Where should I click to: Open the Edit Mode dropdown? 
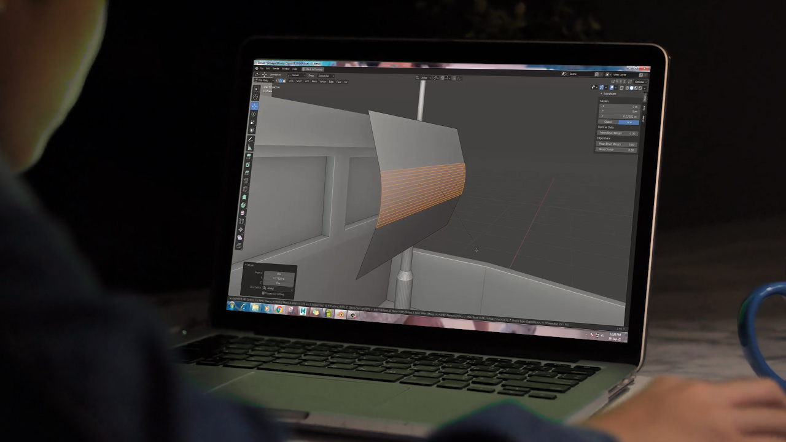pyautogui.click(x=264, y=80)
